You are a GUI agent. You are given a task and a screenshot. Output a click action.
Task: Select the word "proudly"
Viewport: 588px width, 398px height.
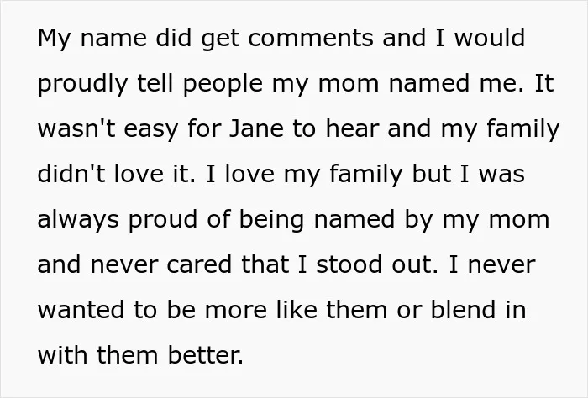pos(82,84)
